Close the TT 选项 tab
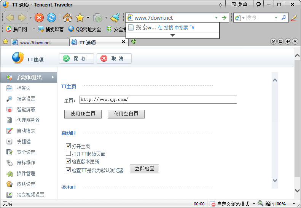This screenshot has height=208, width=301. (x=124, y=42)
